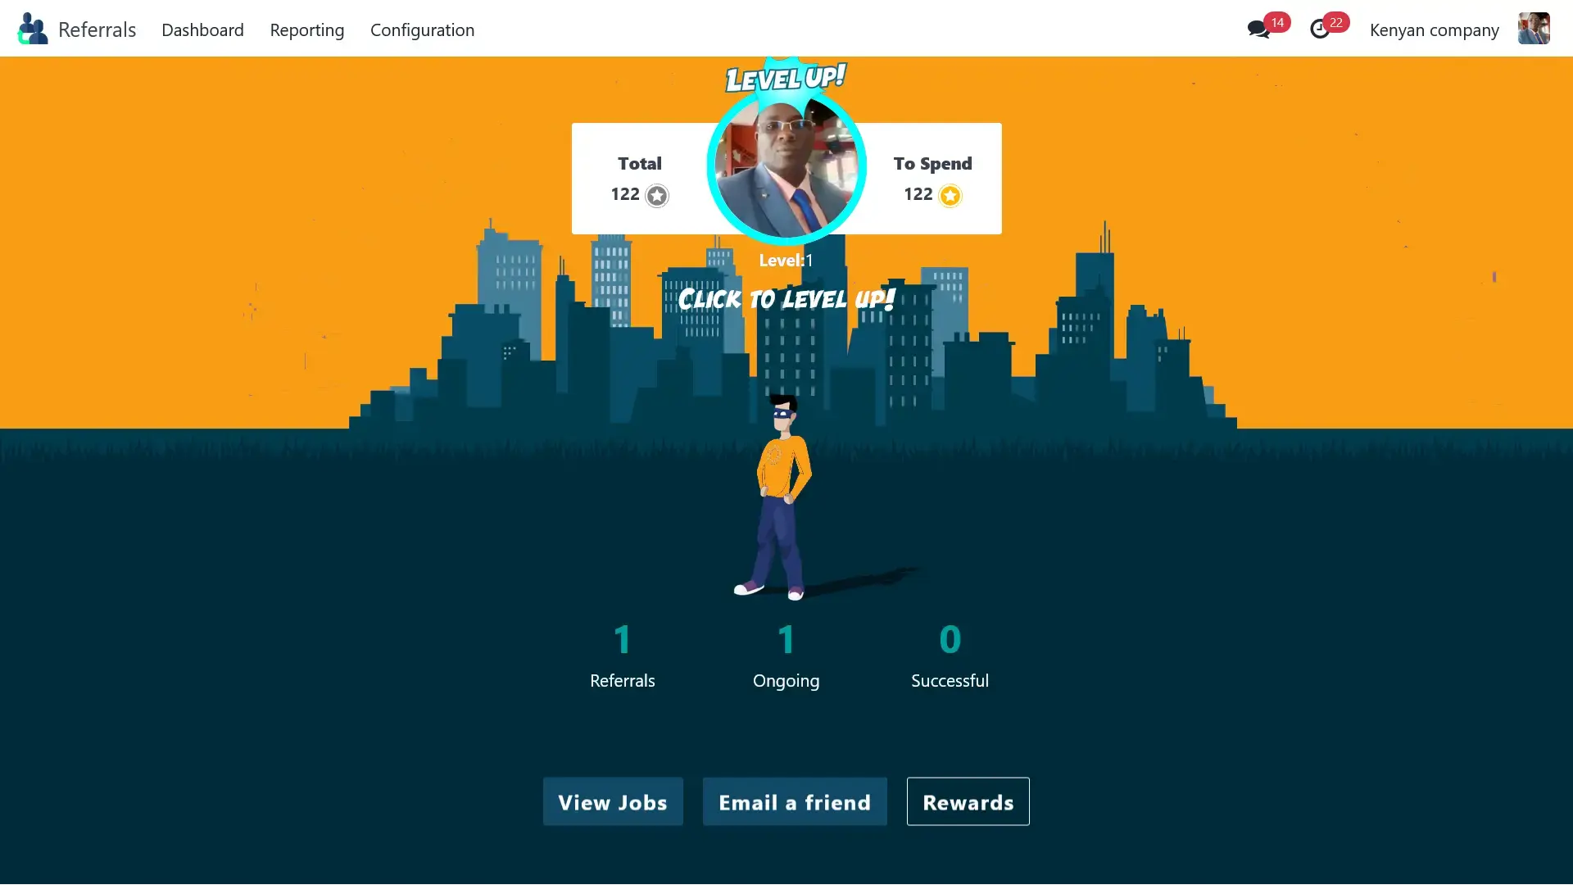This screenshot has width=1573, height=885.
Task: Open user avatar menu in top bar
Action: click(1534, 29)
